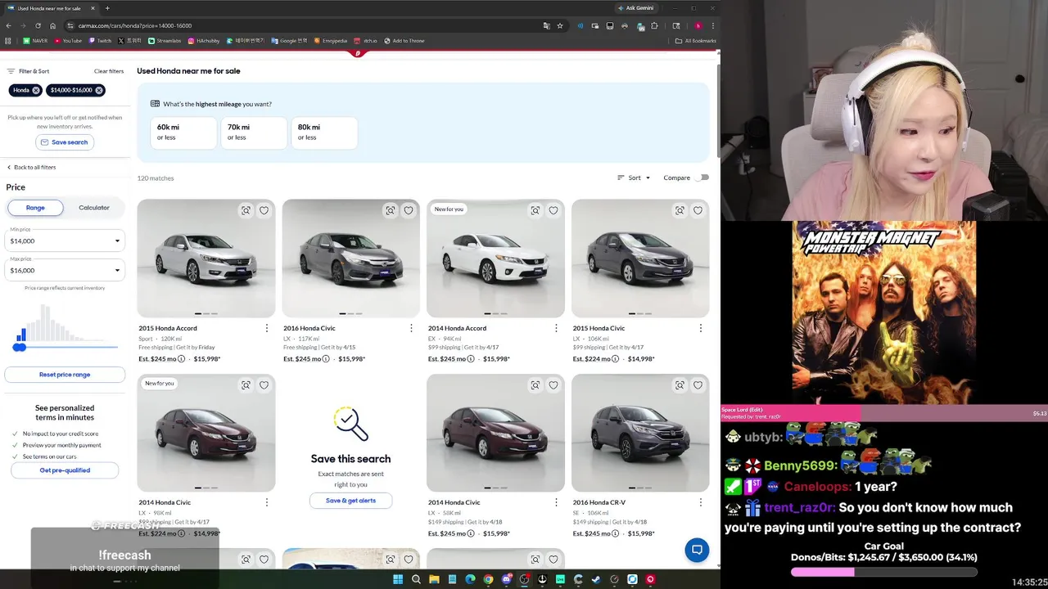The width and height of the screenshot is (1048, 589).
Task: Click image-search icon on 2016 Honda Civic photo
Action: click(391, 210)
